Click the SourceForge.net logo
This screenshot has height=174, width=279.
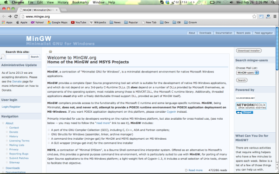(x=246, y=98)
